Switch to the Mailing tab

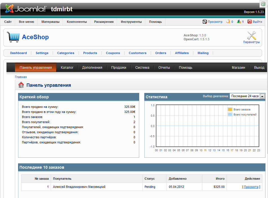click(203, 53)
